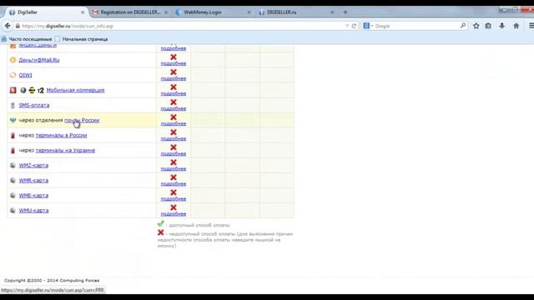Click подробнее in the SMS-оплата row
Viewport: 534px width, 300px height.
click(174, 108)
